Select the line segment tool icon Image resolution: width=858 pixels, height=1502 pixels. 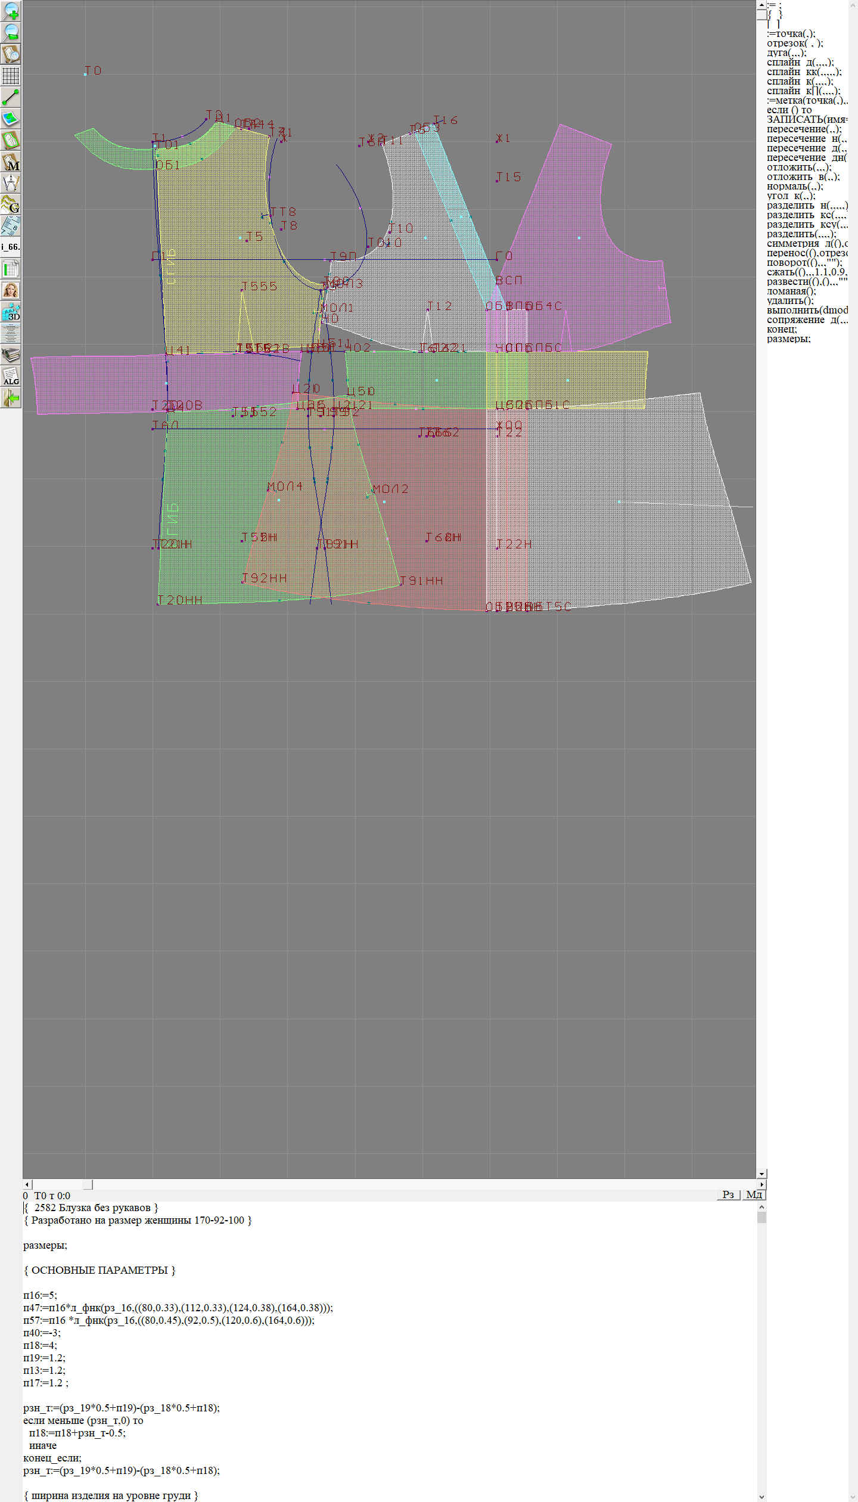[x=11, y=97]
